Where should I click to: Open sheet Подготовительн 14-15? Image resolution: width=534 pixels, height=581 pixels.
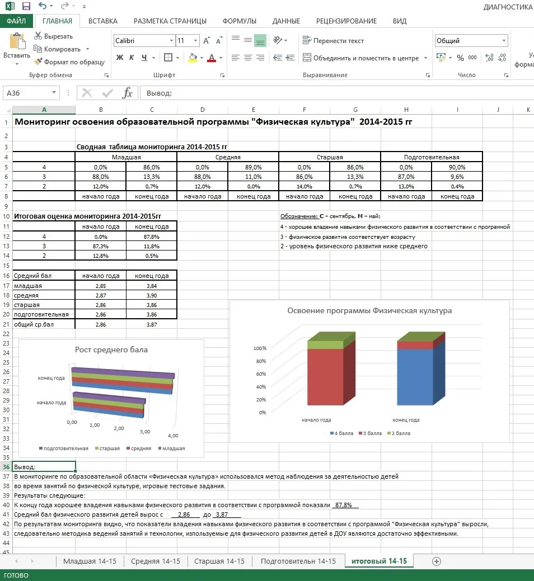coord(298,561)
